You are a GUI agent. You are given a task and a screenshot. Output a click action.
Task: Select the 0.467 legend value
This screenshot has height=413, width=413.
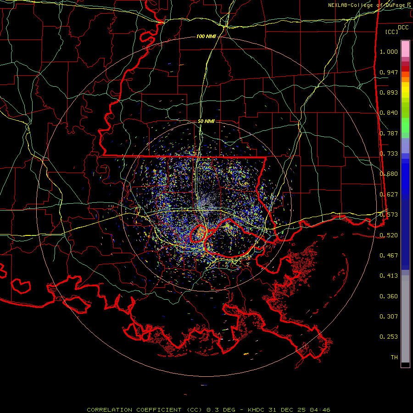tap(389, 256)
